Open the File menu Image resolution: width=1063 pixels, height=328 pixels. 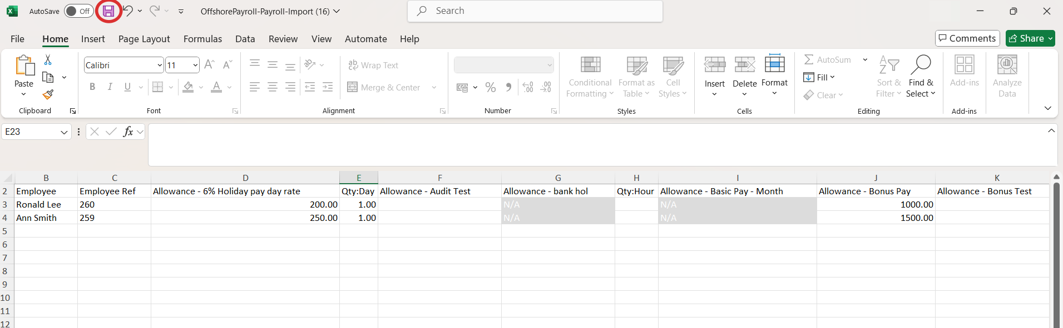click(x=17, y=39)
